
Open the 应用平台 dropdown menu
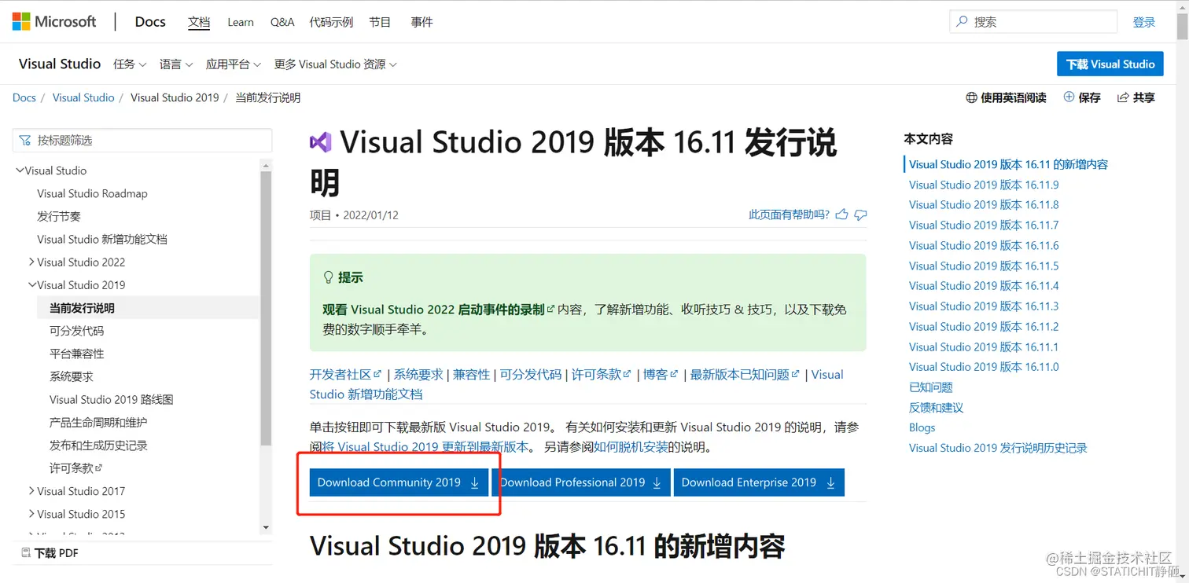coord(234,64)
